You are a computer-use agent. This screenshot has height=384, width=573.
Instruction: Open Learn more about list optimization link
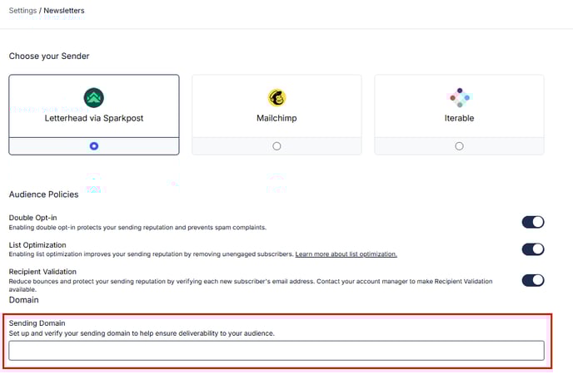pos(346,254)
